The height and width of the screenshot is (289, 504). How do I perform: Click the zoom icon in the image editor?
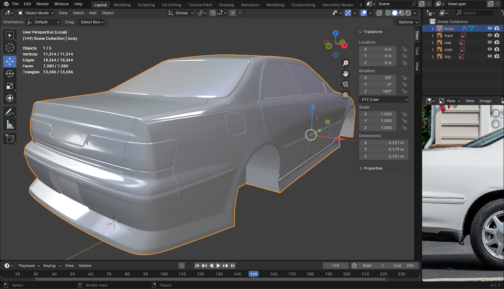tap(496, 113)
